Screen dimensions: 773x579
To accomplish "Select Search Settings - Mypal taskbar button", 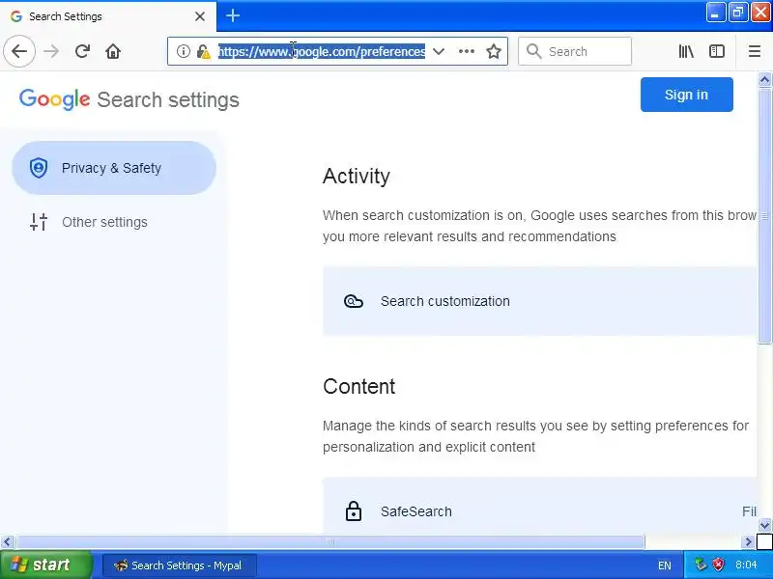I will pyautogui.click(x=180, y=565).
